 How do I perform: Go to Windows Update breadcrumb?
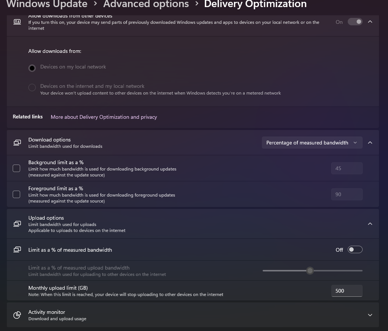click(x=47, y=4)
